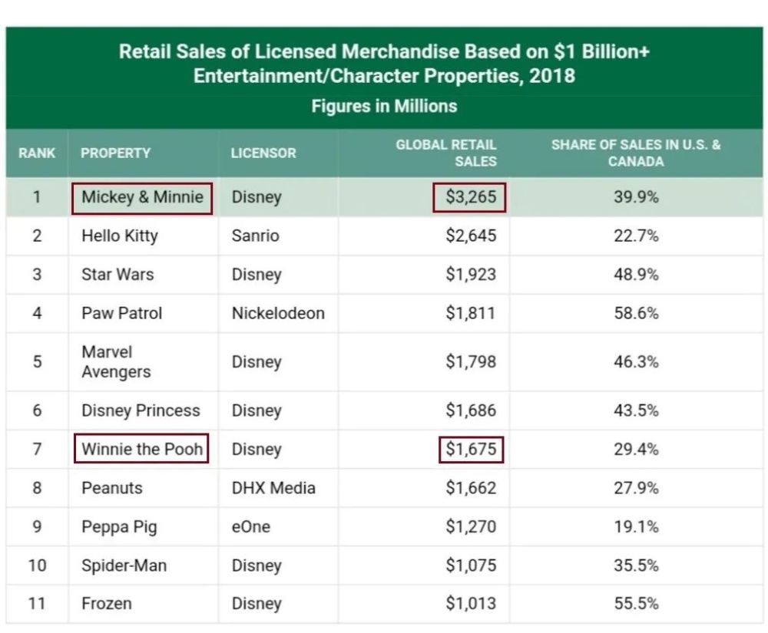
Task: Click the Sanrio licensor cell
Action: (255, 236)
